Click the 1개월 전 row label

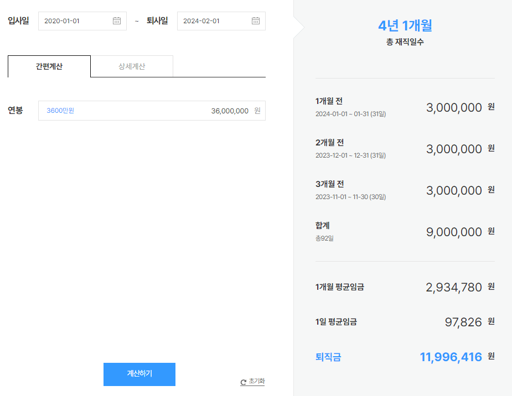point(329,101)
